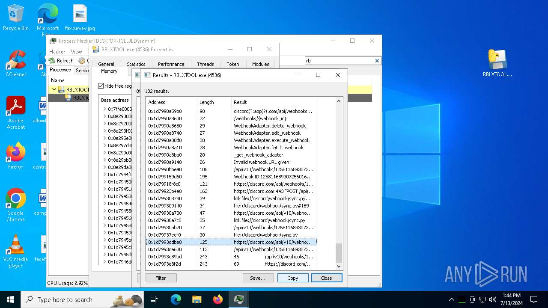Expand memory region 0x8e293f0

pos(104,131)
